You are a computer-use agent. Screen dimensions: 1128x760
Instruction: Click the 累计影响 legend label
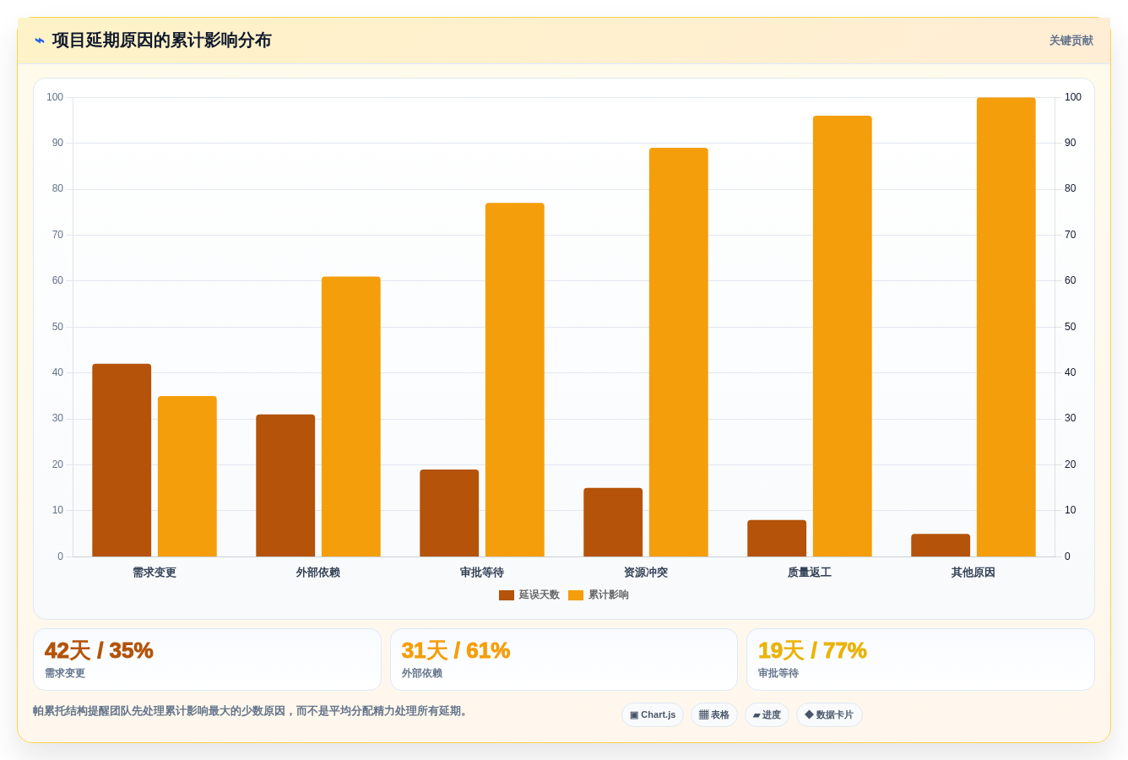(609, 595)
